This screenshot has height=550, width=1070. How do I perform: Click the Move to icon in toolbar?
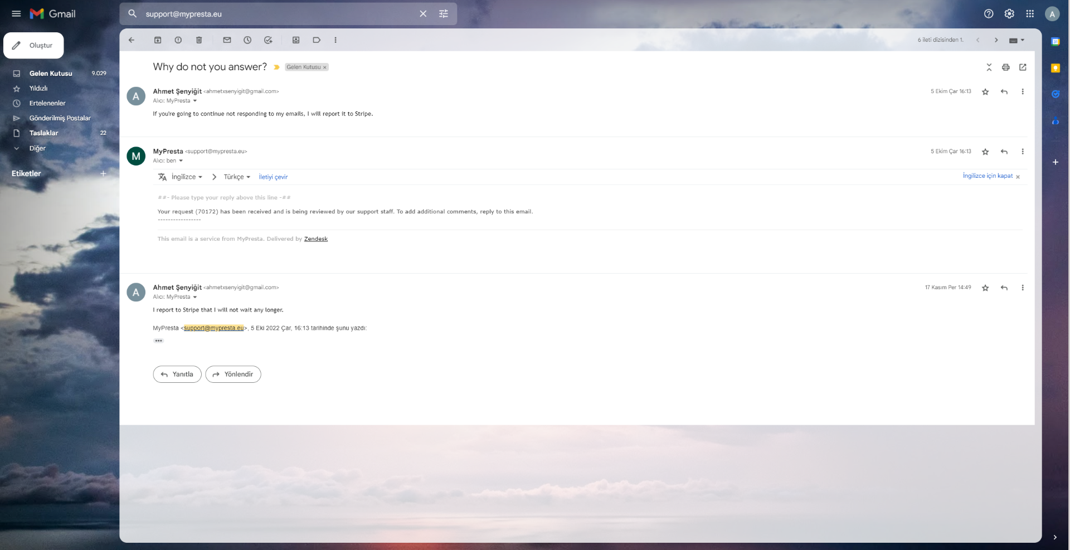296,40
